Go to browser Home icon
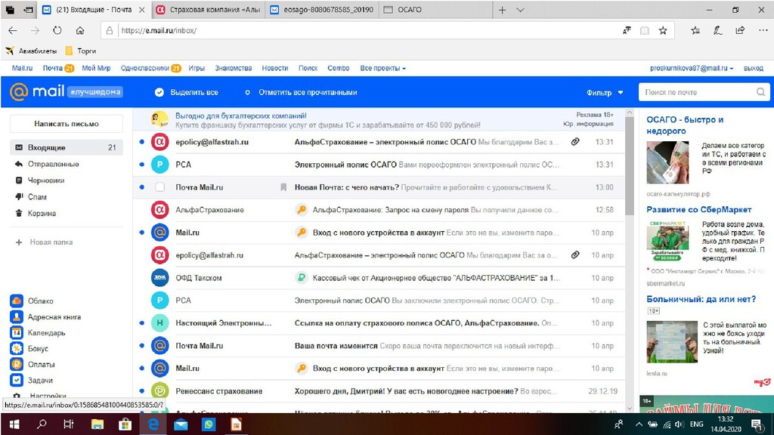 80,30
